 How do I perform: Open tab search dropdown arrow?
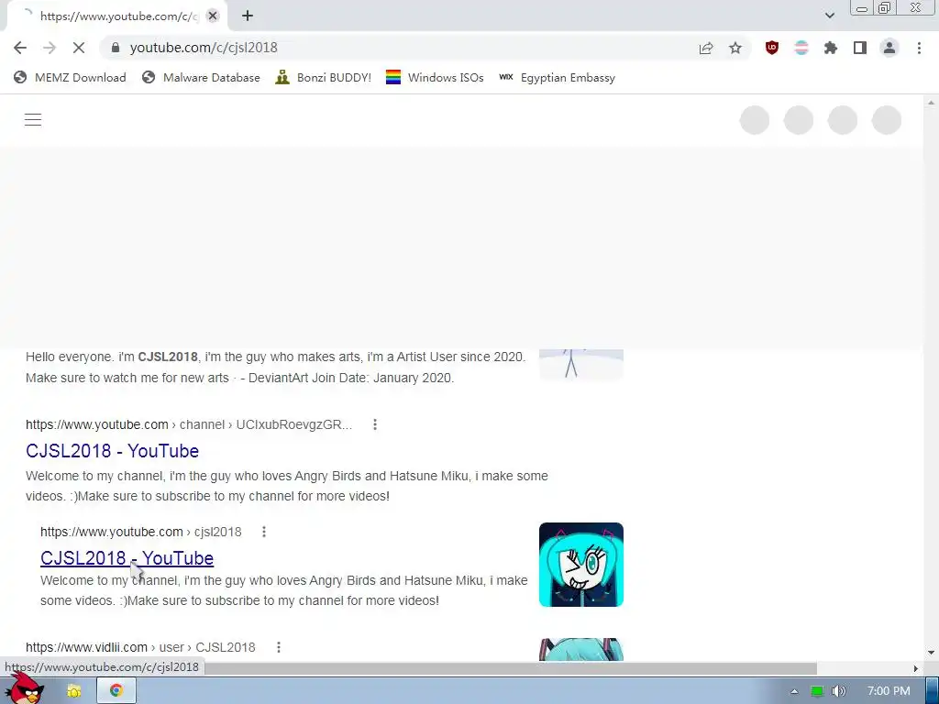[x=829, y=16]
